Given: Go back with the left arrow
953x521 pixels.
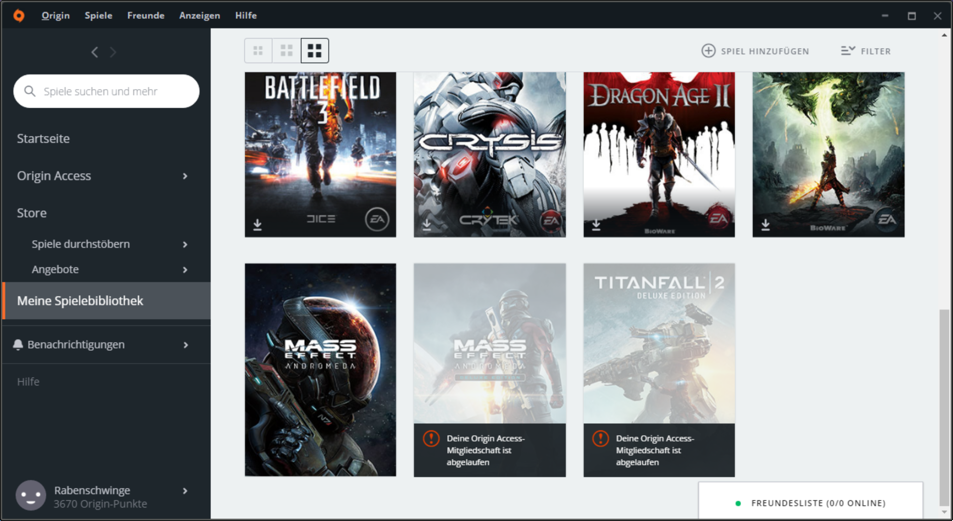Looking at the screenshot, I should [x=94, y=52].
